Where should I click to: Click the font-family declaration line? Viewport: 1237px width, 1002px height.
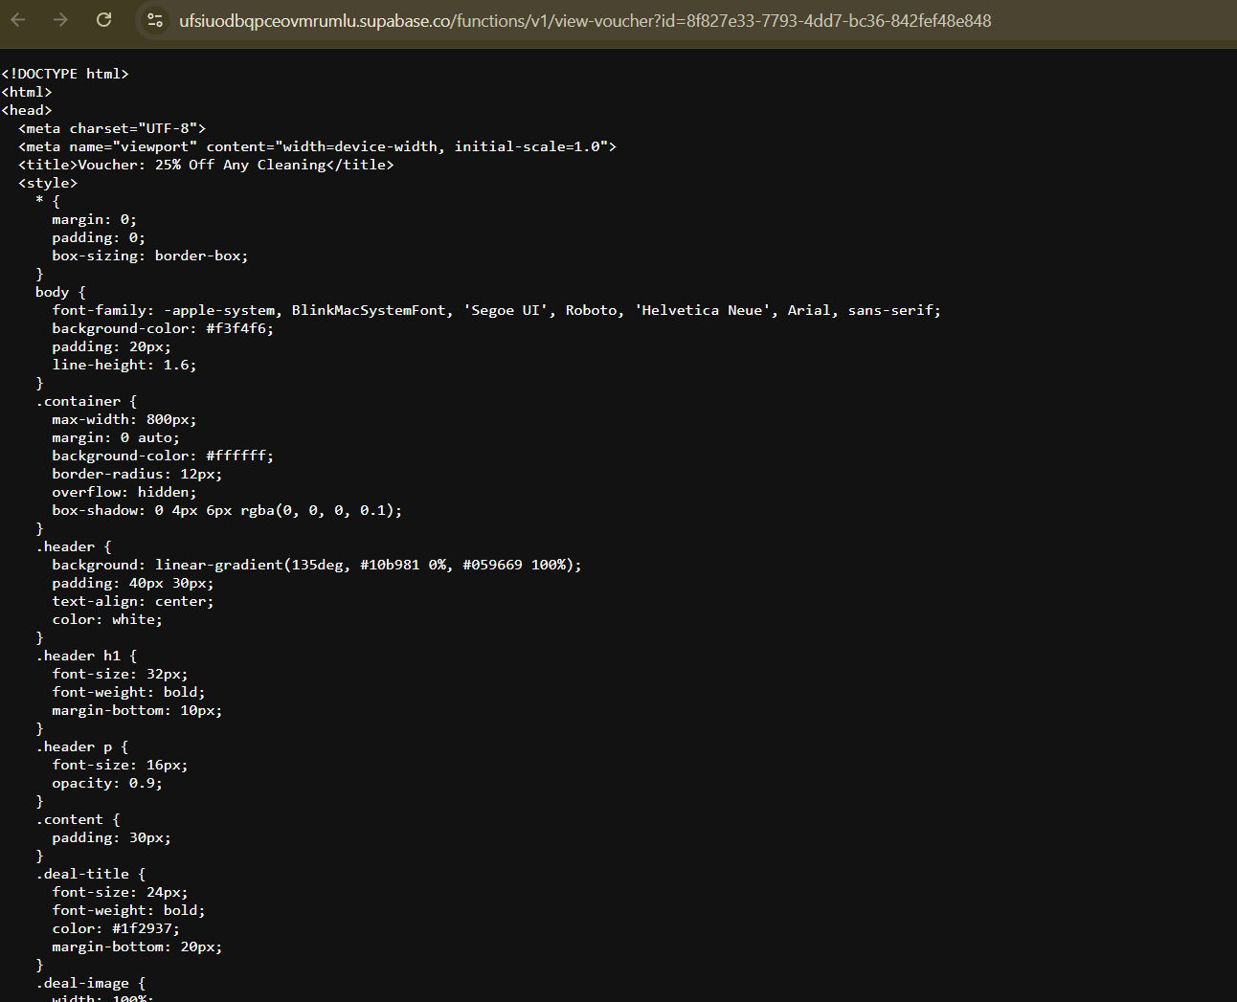496,310
